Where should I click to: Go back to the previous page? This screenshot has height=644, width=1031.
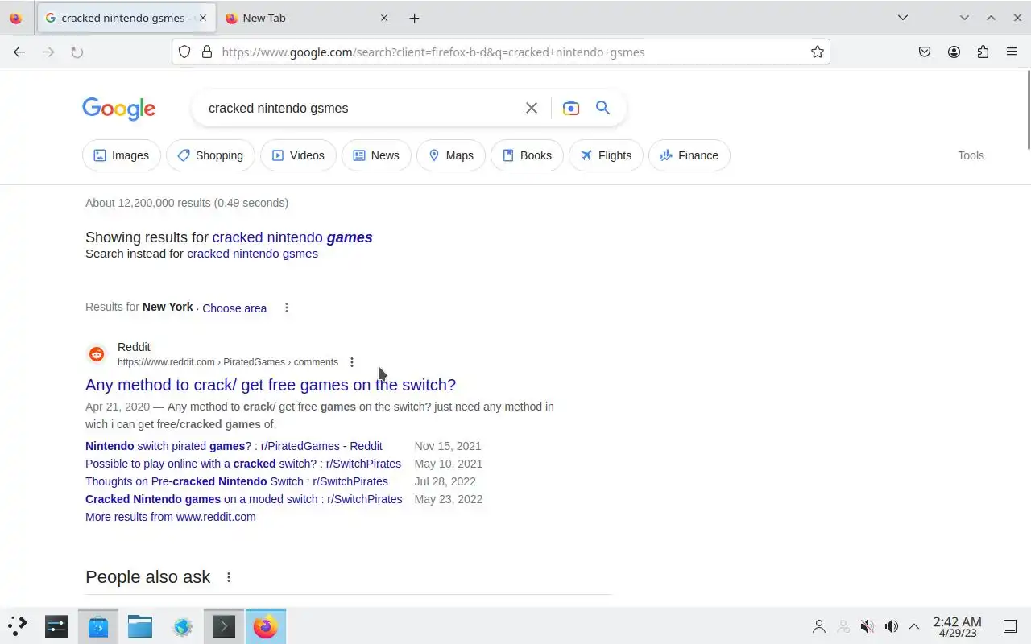coord(19,52)
